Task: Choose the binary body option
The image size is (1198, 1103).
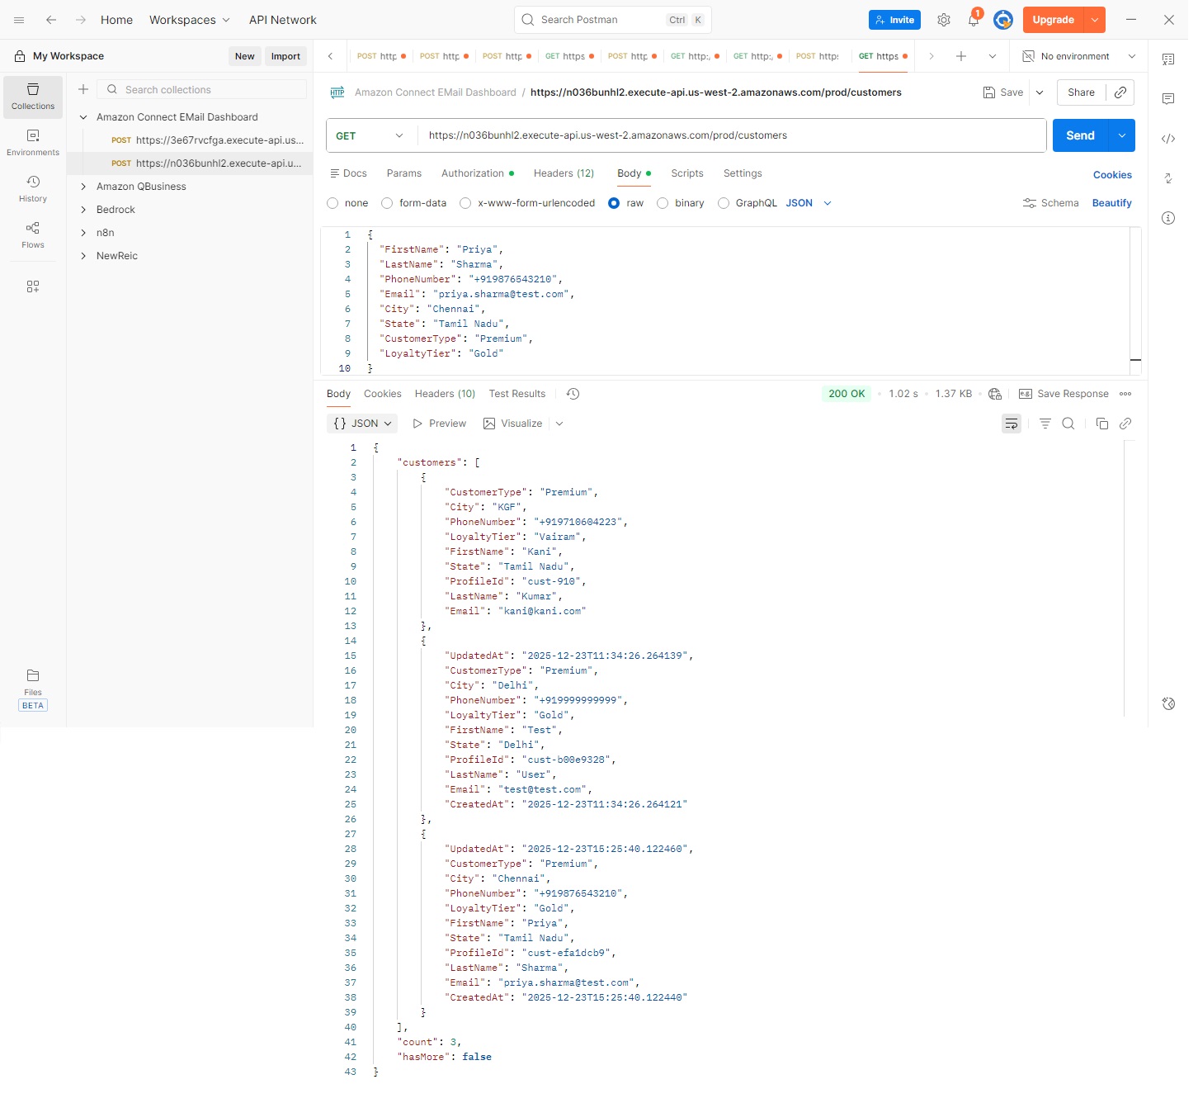Action: click(663, 203)
